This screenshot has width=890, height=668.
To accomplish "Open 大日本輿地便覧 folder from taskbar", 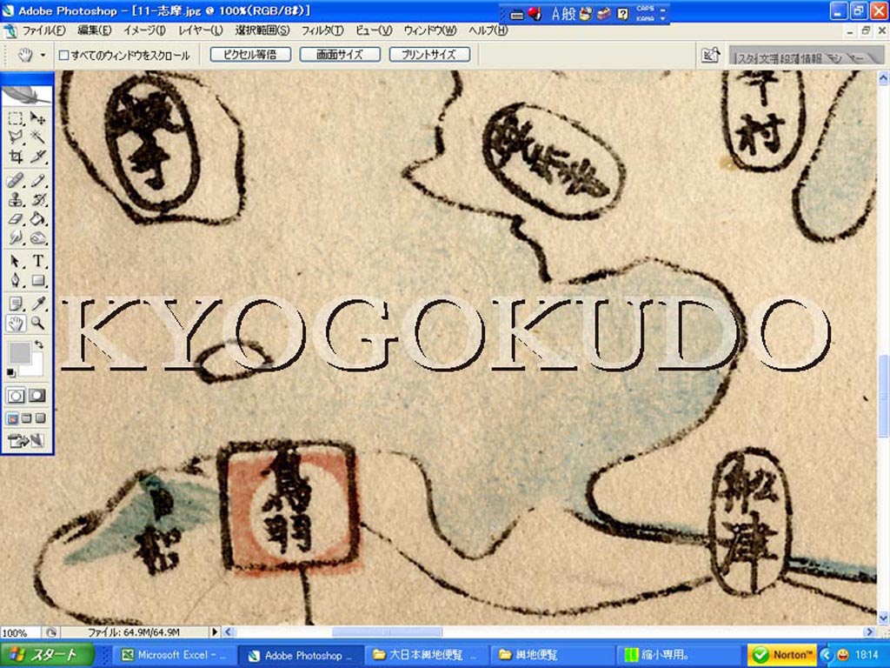I will pyautogui.click(x=426, y=655).
